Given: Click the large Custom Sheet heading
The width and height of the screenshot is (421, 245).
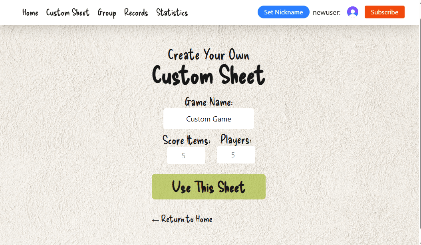Looking at the screenshot, I should pyautogui.click(x=209, y=76).
